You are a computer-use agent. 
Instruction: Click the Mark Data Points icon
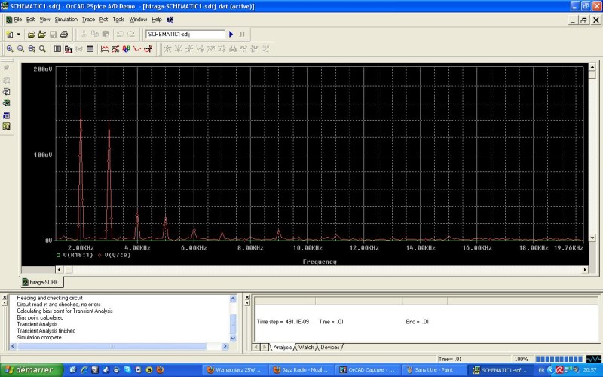point(137,49)
